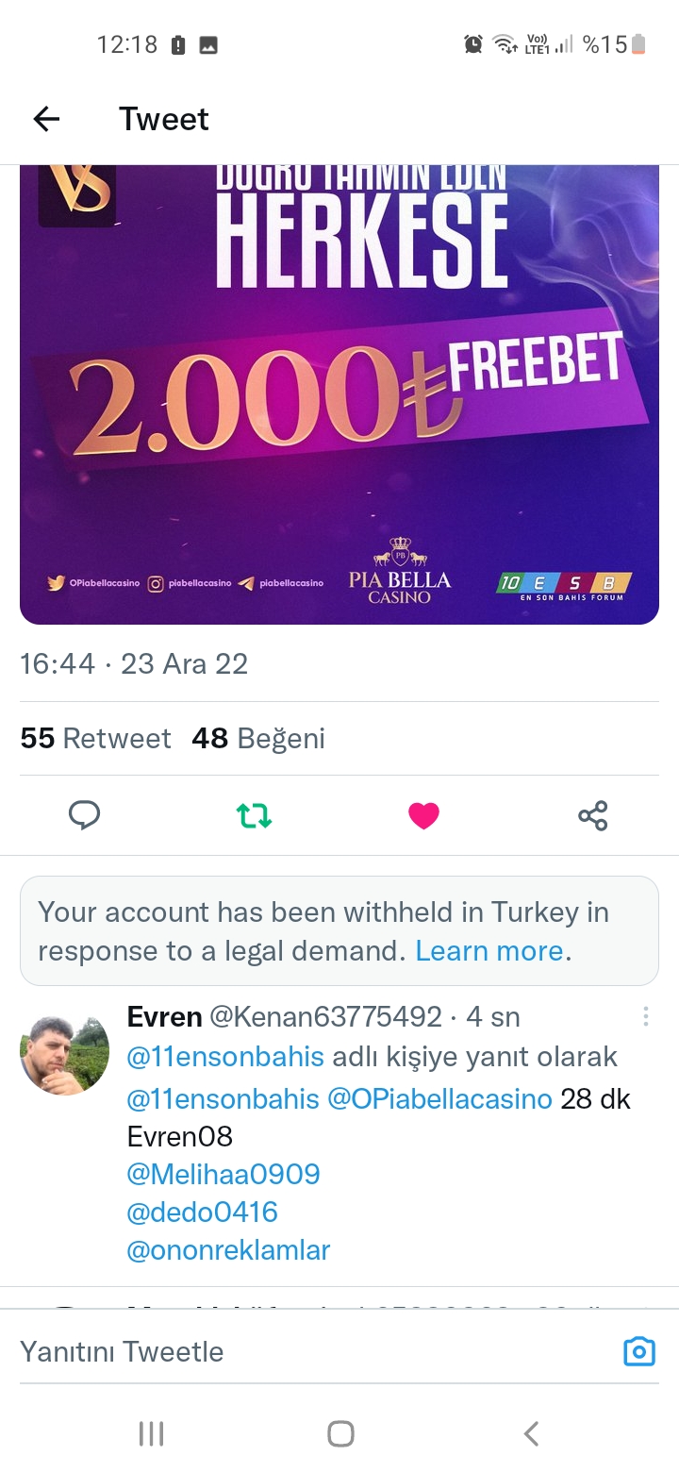The height and width of the screenshot is (1472, 679).
Task: View the 55 Retweet list
Action: click(95, 738)
